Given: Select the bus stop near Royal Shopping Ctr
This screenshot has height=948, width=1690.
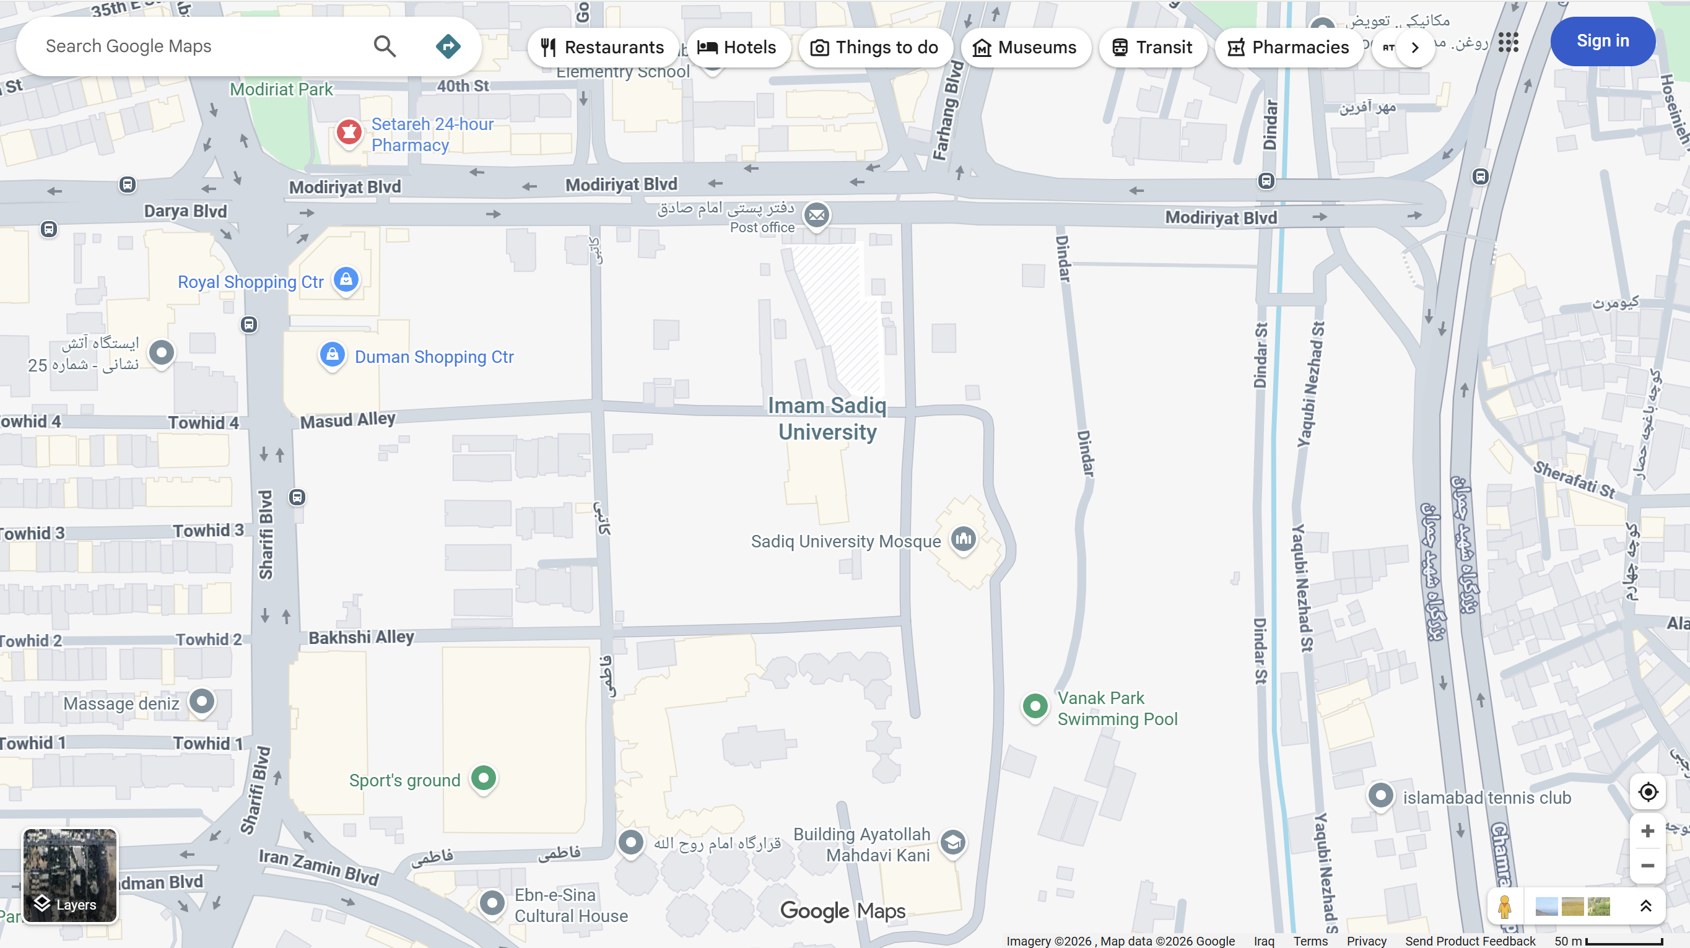Looking at the screenshot, I should [x=249, y=324].
